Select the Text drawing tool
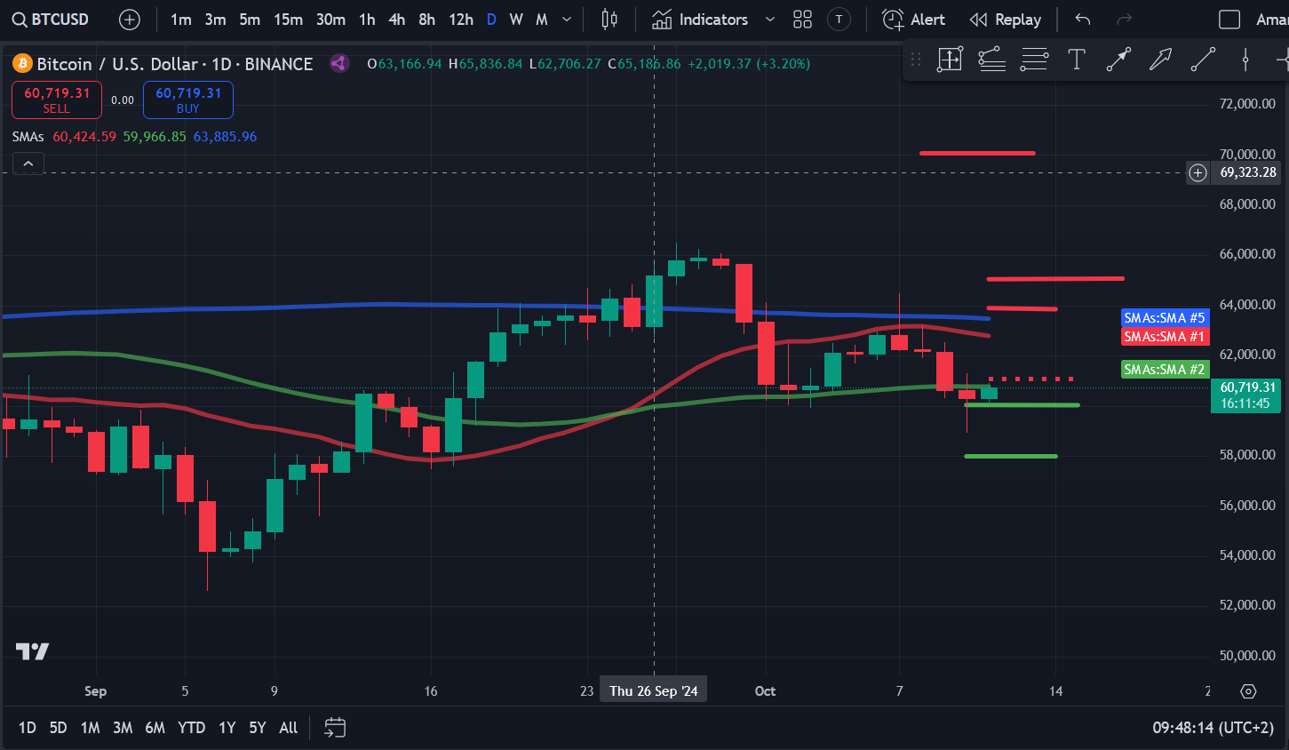This screenshot has height=750, width=1289. point(1076,60)
